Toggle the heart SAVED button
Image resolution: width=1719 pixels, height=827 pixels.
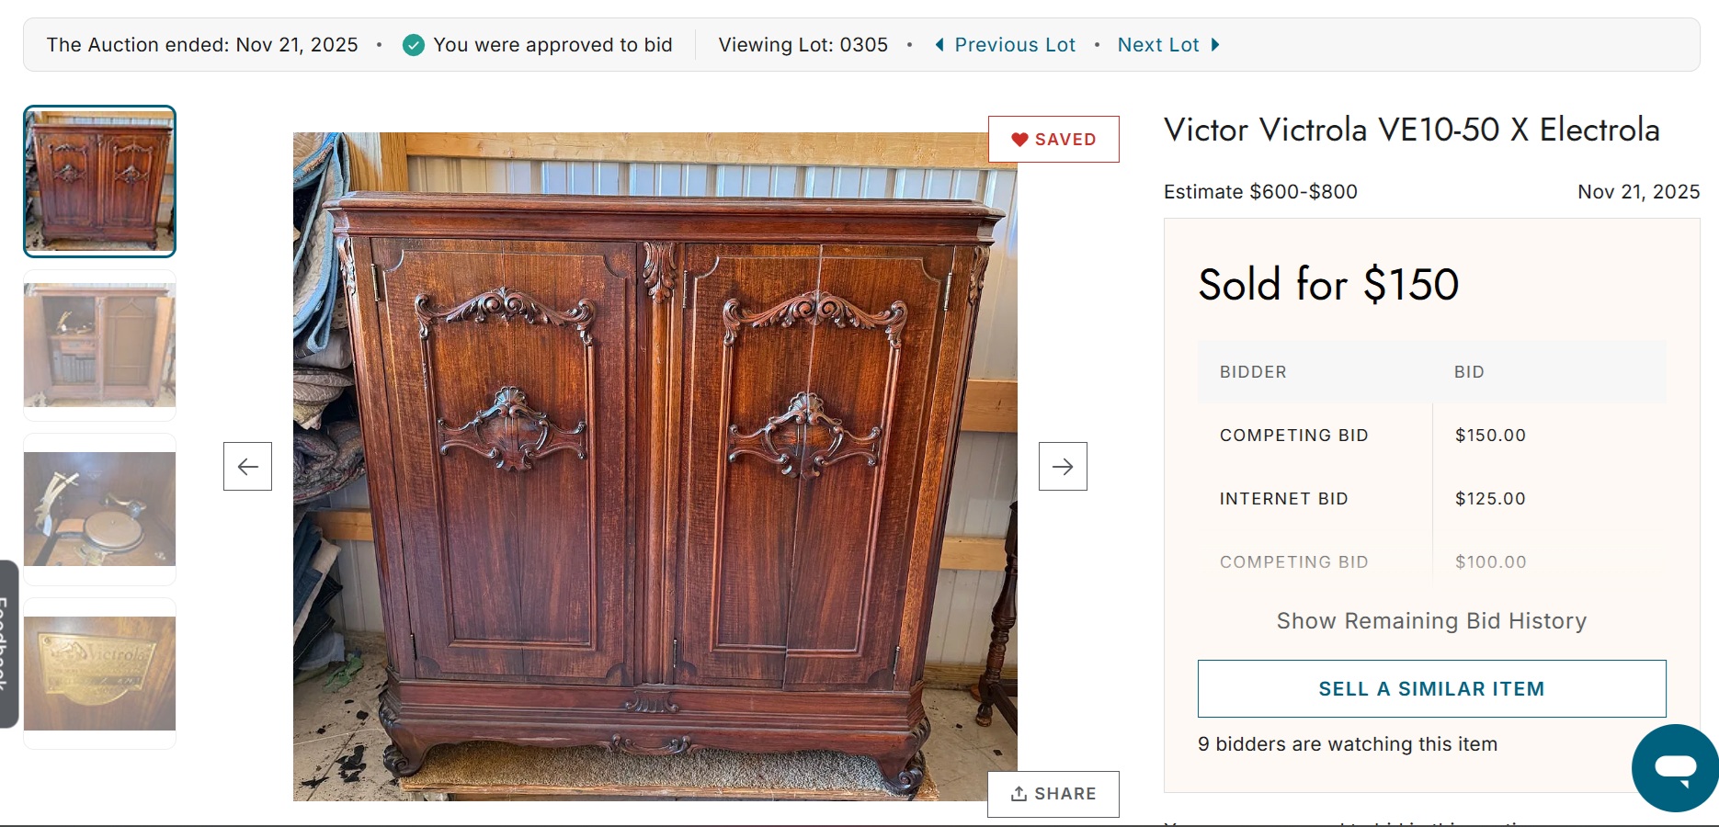tap(1053, 139)
